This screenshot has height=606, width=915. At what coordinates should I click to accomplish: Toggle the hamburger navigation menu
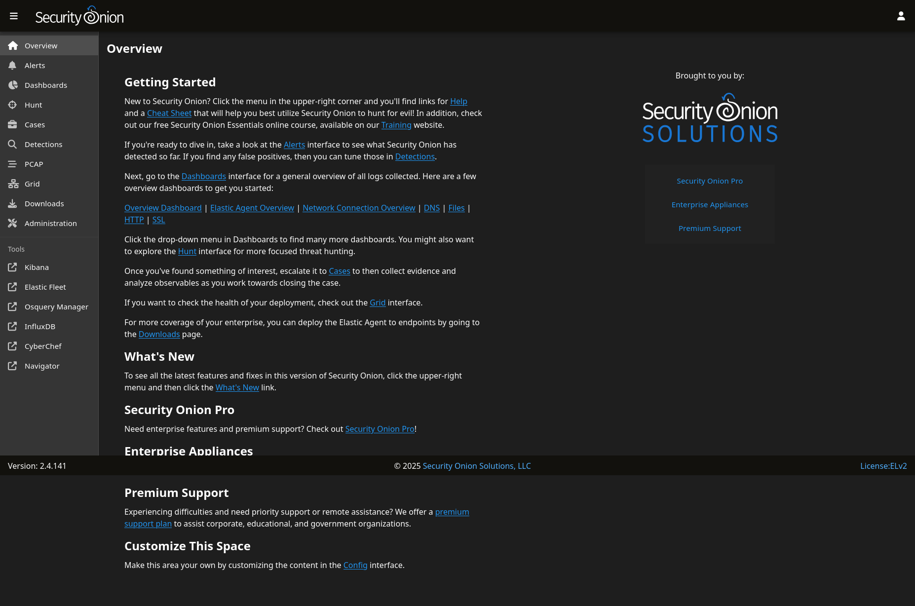coord(14,16)
